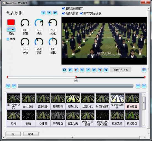Go to the next keyframe

(x=100, y=70)
